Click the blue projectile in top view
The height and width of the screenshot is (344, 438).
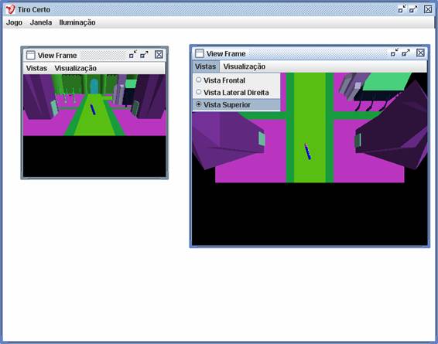(308, 152)
